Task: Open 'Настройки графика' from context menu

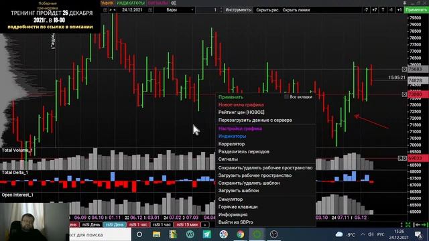Action: tap(240, 129)
